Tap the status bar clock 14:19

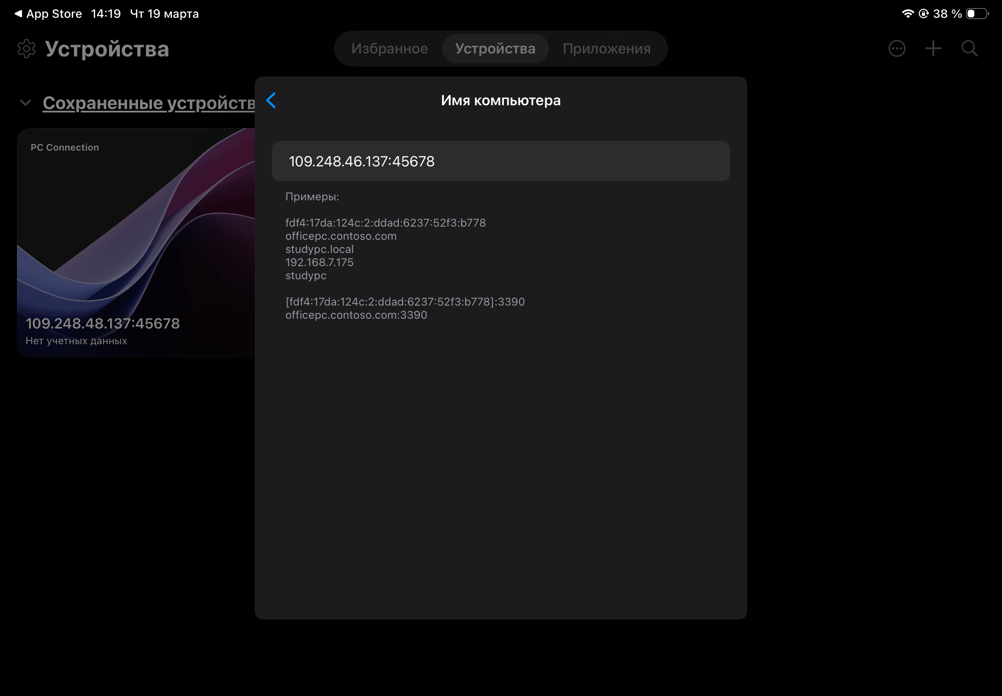[x=106, y=14]
